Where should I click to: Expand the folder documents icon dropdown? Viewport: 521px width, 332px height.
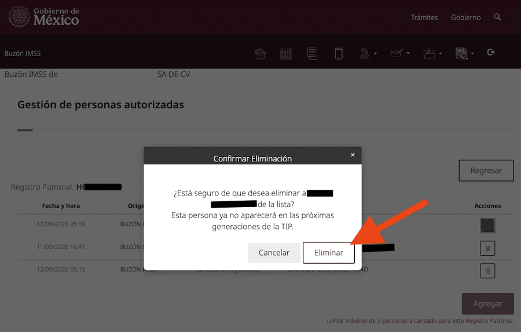coord(432,53)
